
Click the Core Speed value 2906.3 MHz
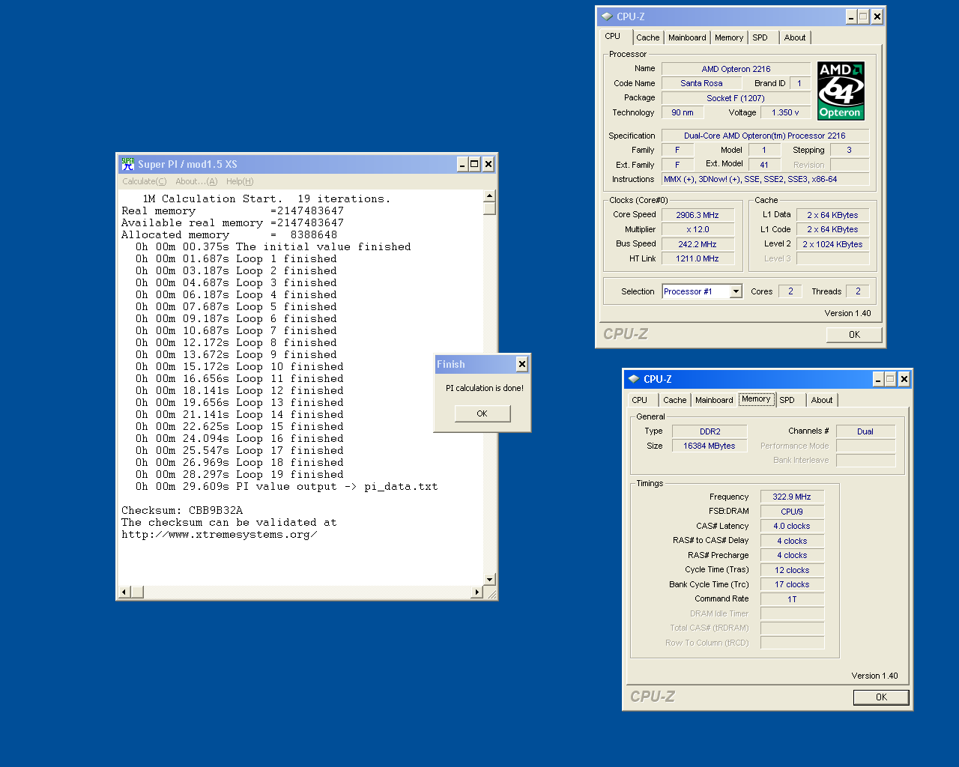coord(698,215)
